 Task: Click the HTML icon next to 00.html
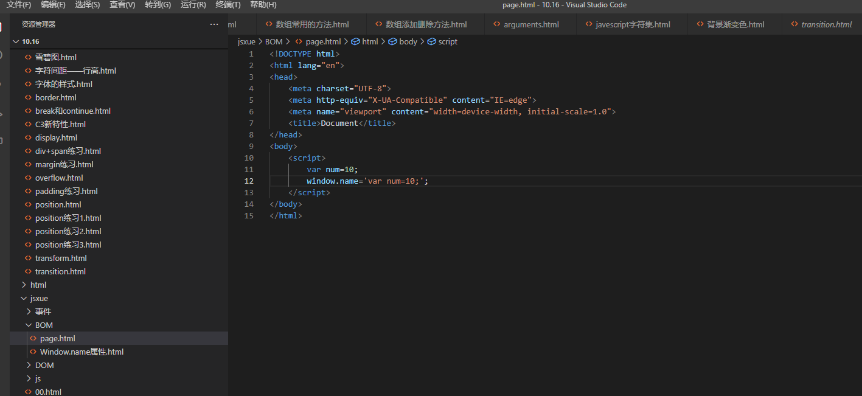tap(28, 392)
